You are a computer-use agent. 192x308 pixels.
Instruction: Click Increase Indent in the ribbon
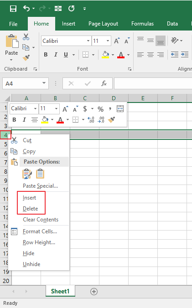(x=185, y=54)
